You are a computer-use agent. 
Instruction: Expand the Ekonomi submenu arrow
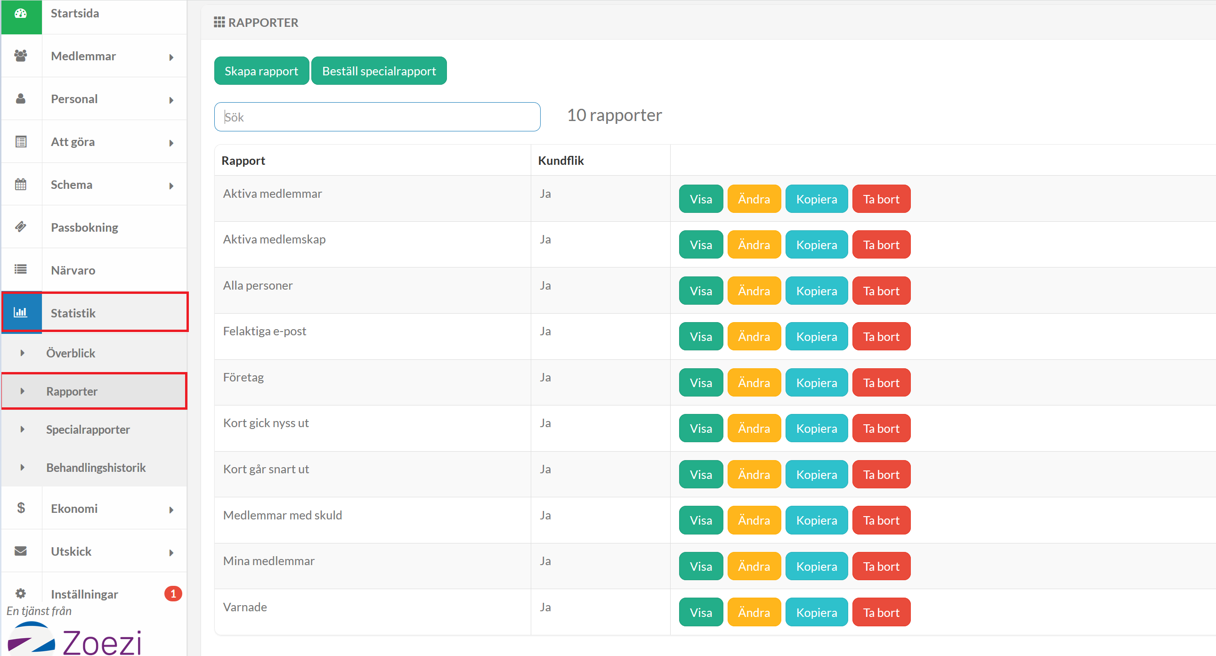171,509
